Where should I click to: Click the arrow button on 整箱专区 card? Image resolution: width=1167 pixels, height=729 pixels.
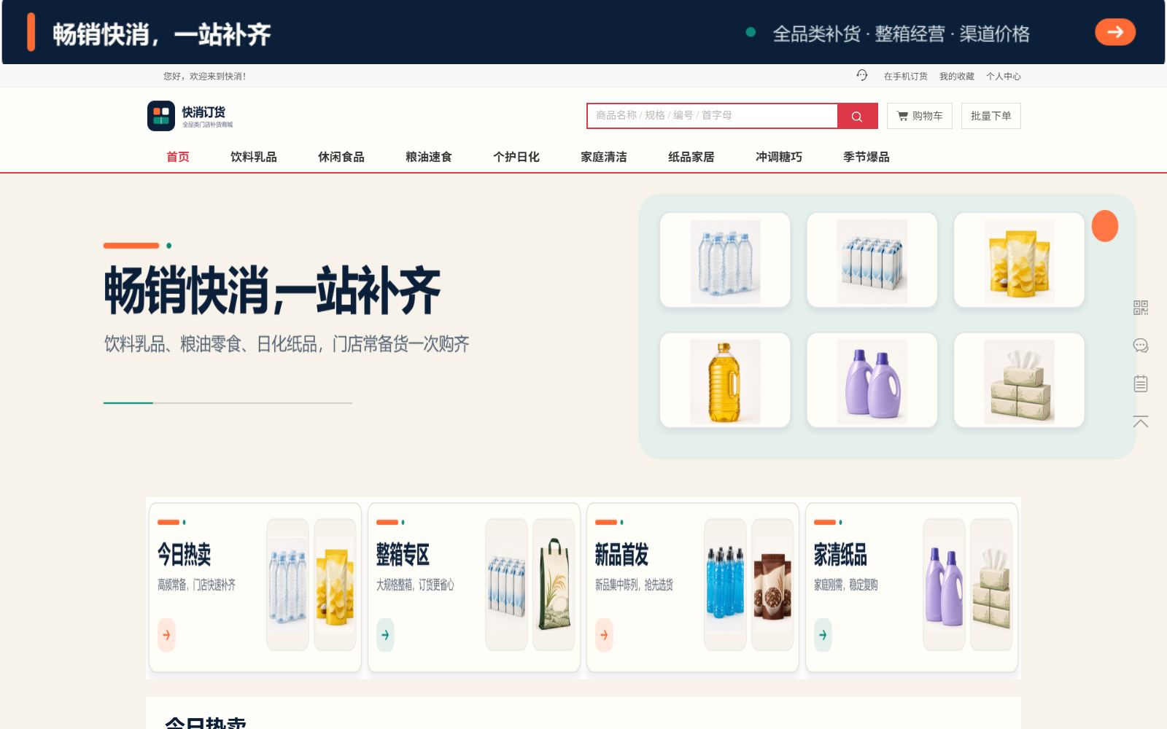[385, 635]
